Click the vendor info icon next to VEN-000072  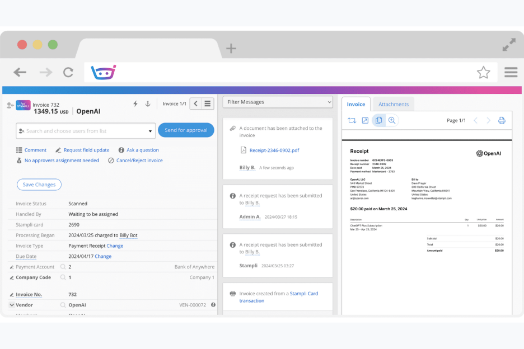pyautogui.click(x=213, y=305)
